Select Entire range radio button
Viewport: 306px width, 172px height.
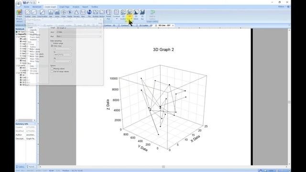(52, 43)
